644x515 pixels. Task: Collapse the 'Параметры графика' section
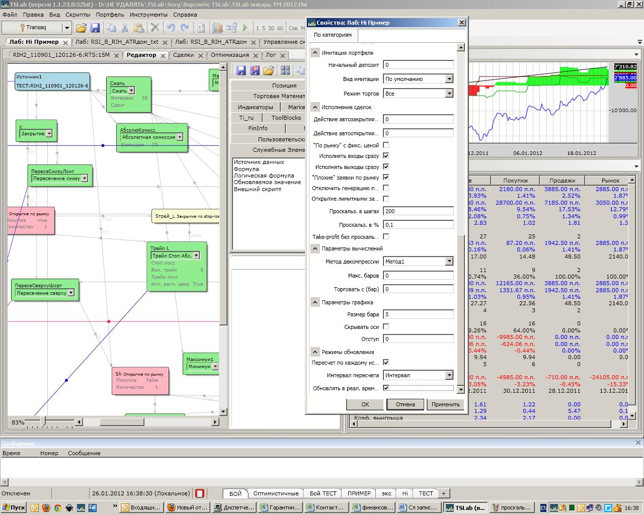pos(315,302)
